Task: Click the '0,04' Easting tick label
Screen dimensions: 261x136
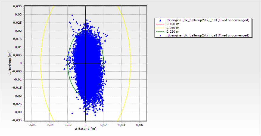Action: (x=122, y=125)
